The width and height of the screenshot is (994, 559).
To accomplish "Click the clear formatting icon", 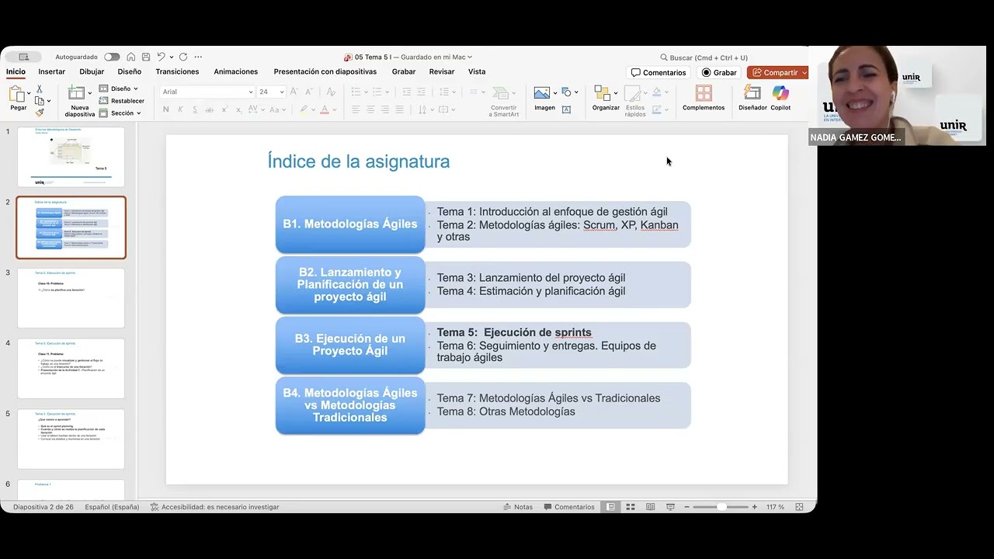I will click(329, 92).
